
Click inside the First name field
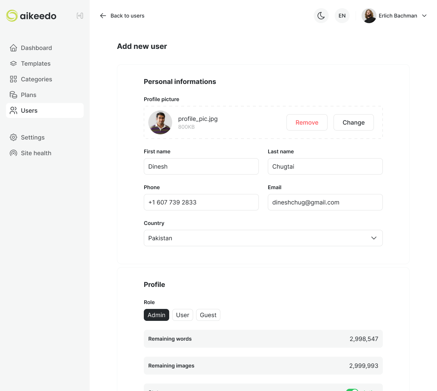tap(201, 166)
